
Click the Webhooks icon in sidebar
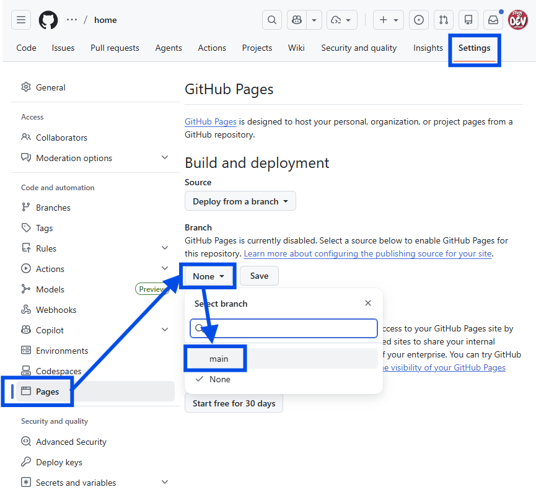(x=26, y=309)
